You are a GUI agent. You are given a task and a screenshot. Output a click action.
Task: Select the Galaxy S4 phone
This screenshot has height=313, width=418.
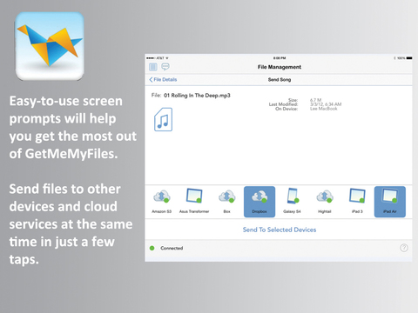(x=292, y=202)
